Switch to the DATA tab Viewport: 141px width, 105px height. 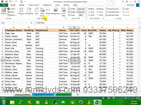pos(58,5)
